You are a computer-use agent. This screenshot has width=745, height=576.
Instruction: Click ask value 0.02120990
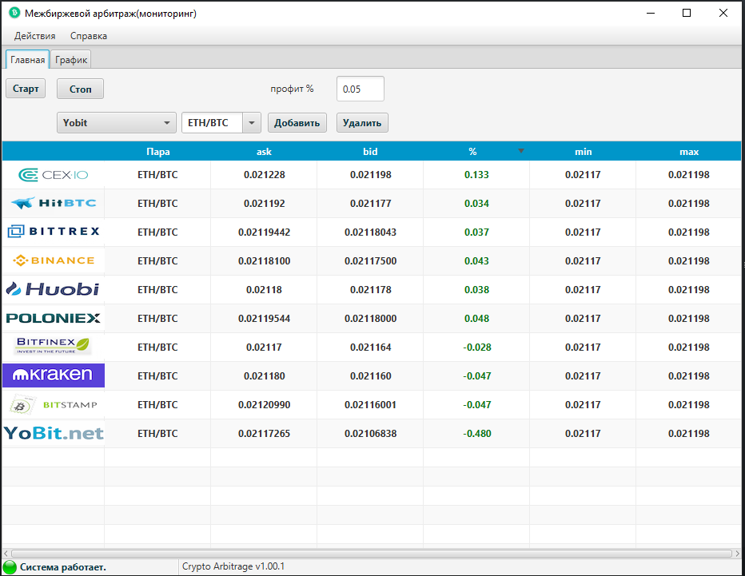click(264, 404)
